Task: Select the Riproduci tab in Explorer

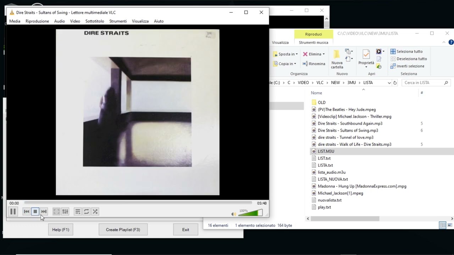Action: point(314,34)
